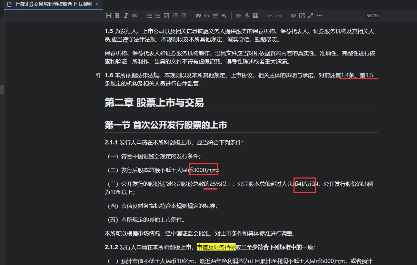Toggle fullscreen editing mode
The width and height of the screenshot is (417, 265).
pyautogui.click(x=310, y=16)
